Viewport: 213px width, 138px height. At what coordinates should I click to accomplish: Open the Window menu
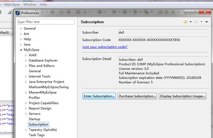(30, 4)
